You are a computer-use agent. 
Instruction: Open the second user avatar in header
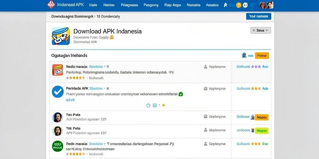click(x=270, y=5)
